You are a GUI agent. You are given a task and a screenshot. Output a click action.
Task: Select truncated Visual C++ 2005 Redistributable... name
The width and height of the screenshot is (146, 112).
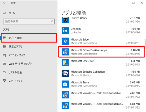coord(97,104)
